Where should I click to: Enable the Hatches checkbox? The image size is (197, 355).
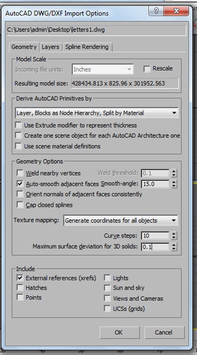(x=20, y=288)
